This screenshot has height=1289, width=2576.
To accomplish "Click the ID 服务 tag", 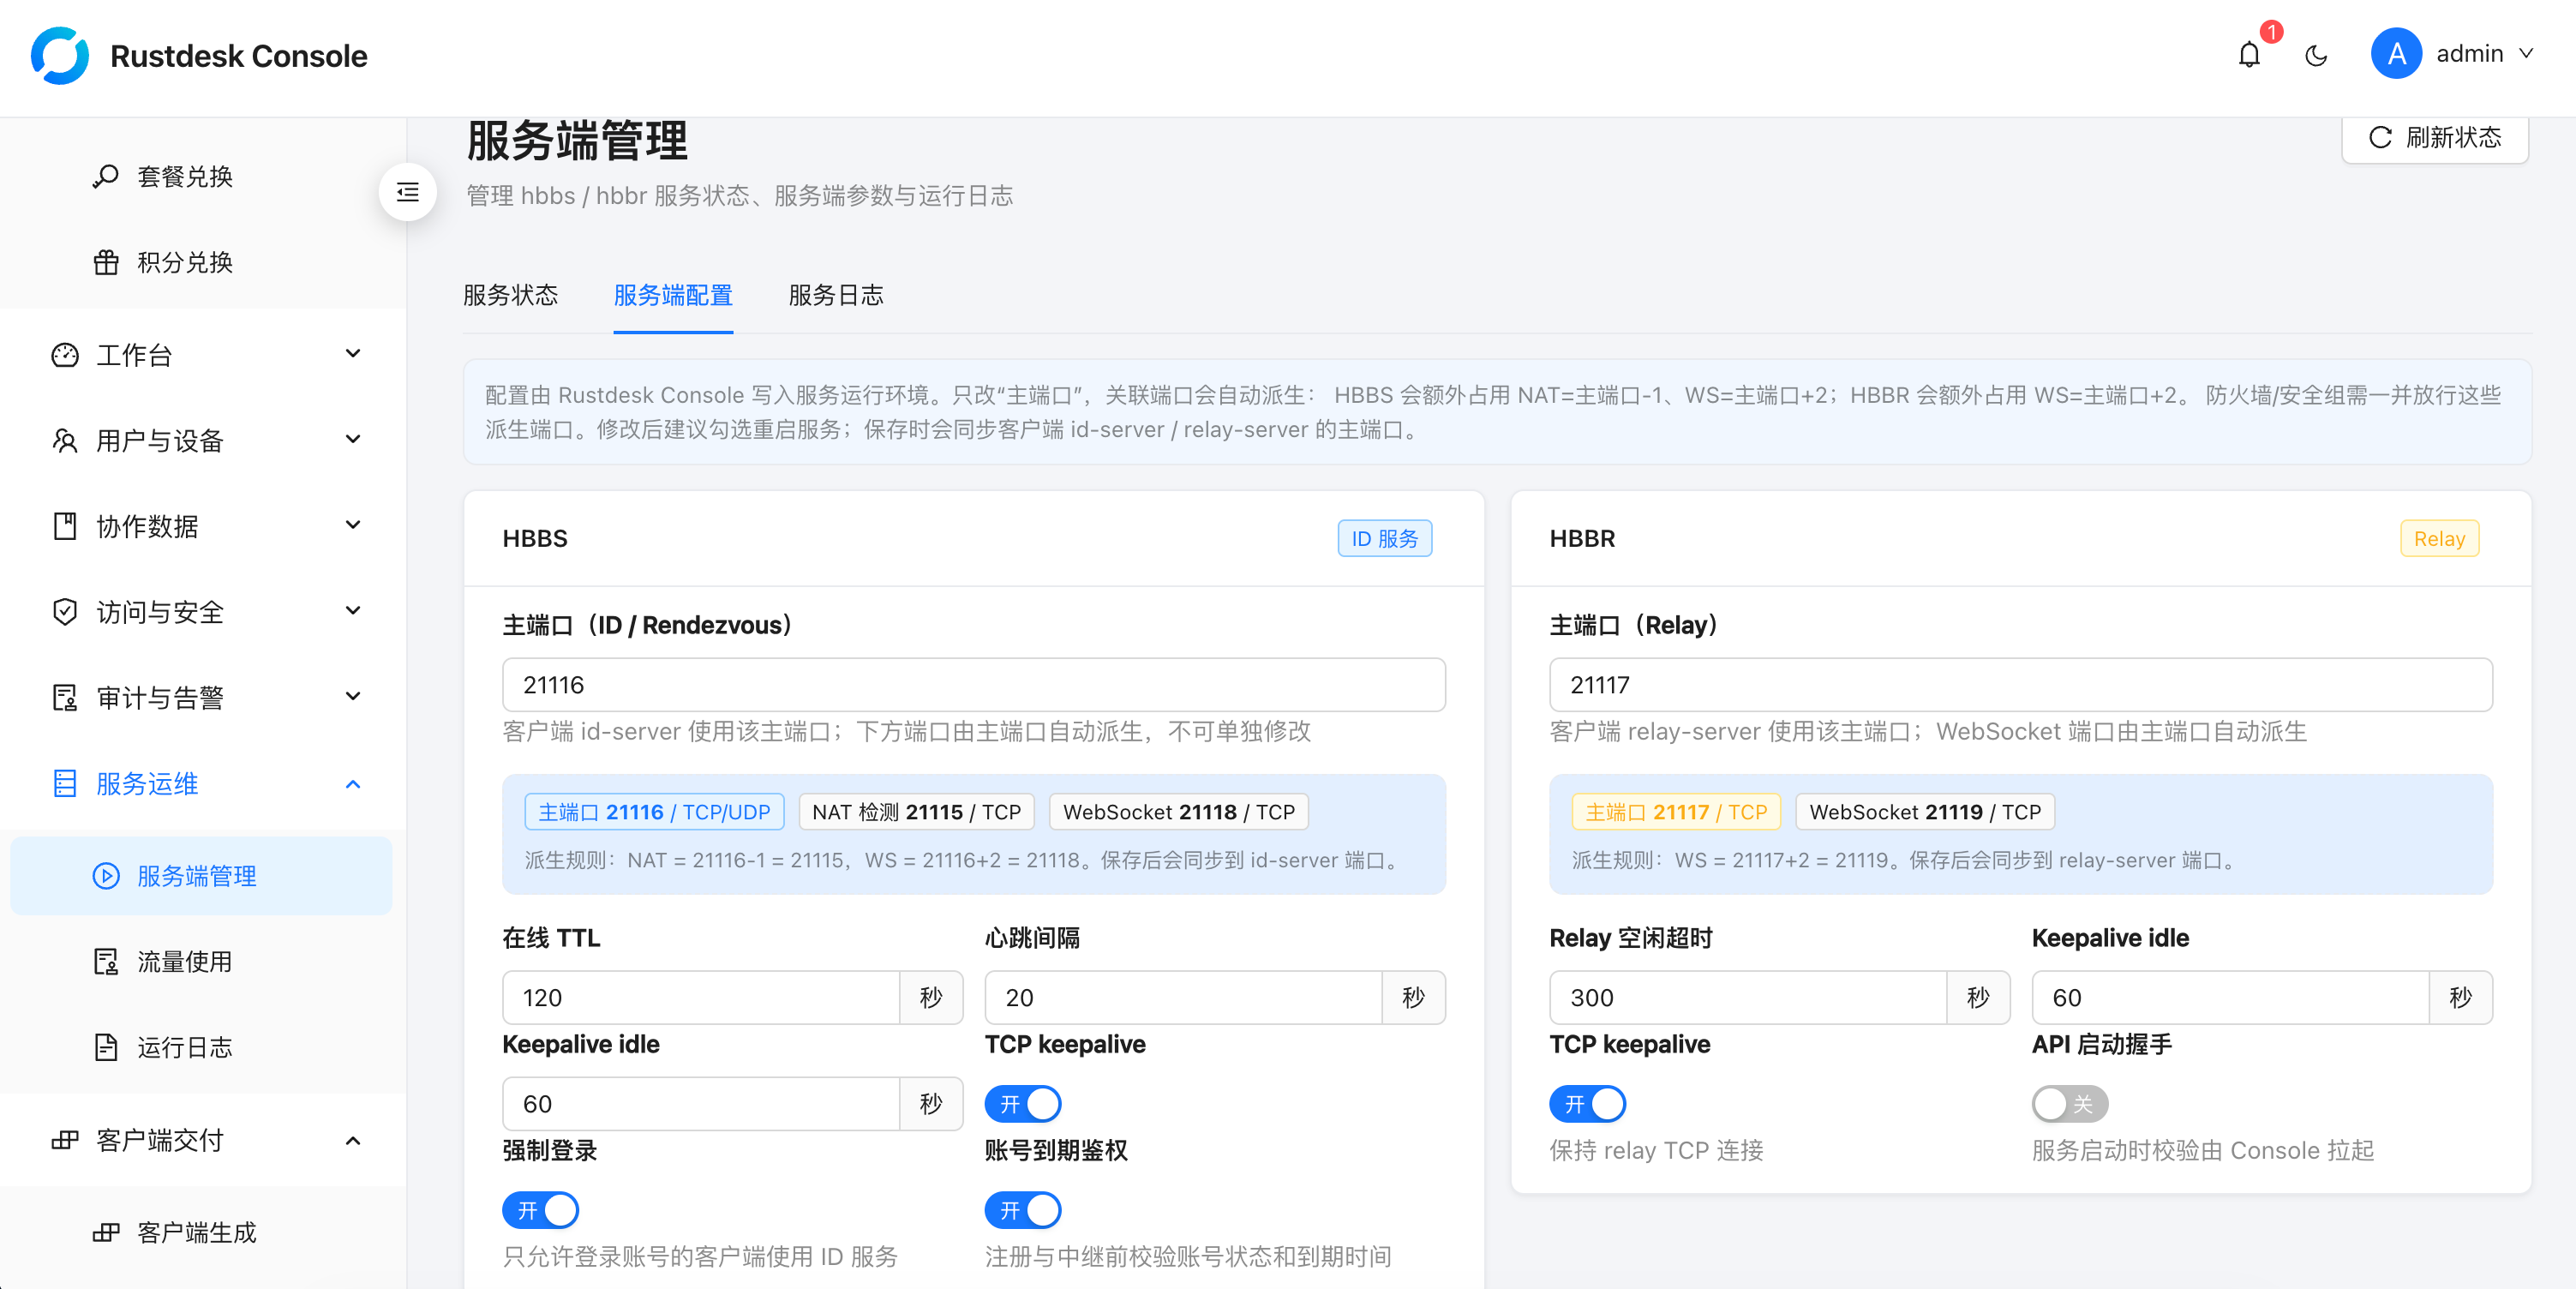I will (x=1385, y=538).
